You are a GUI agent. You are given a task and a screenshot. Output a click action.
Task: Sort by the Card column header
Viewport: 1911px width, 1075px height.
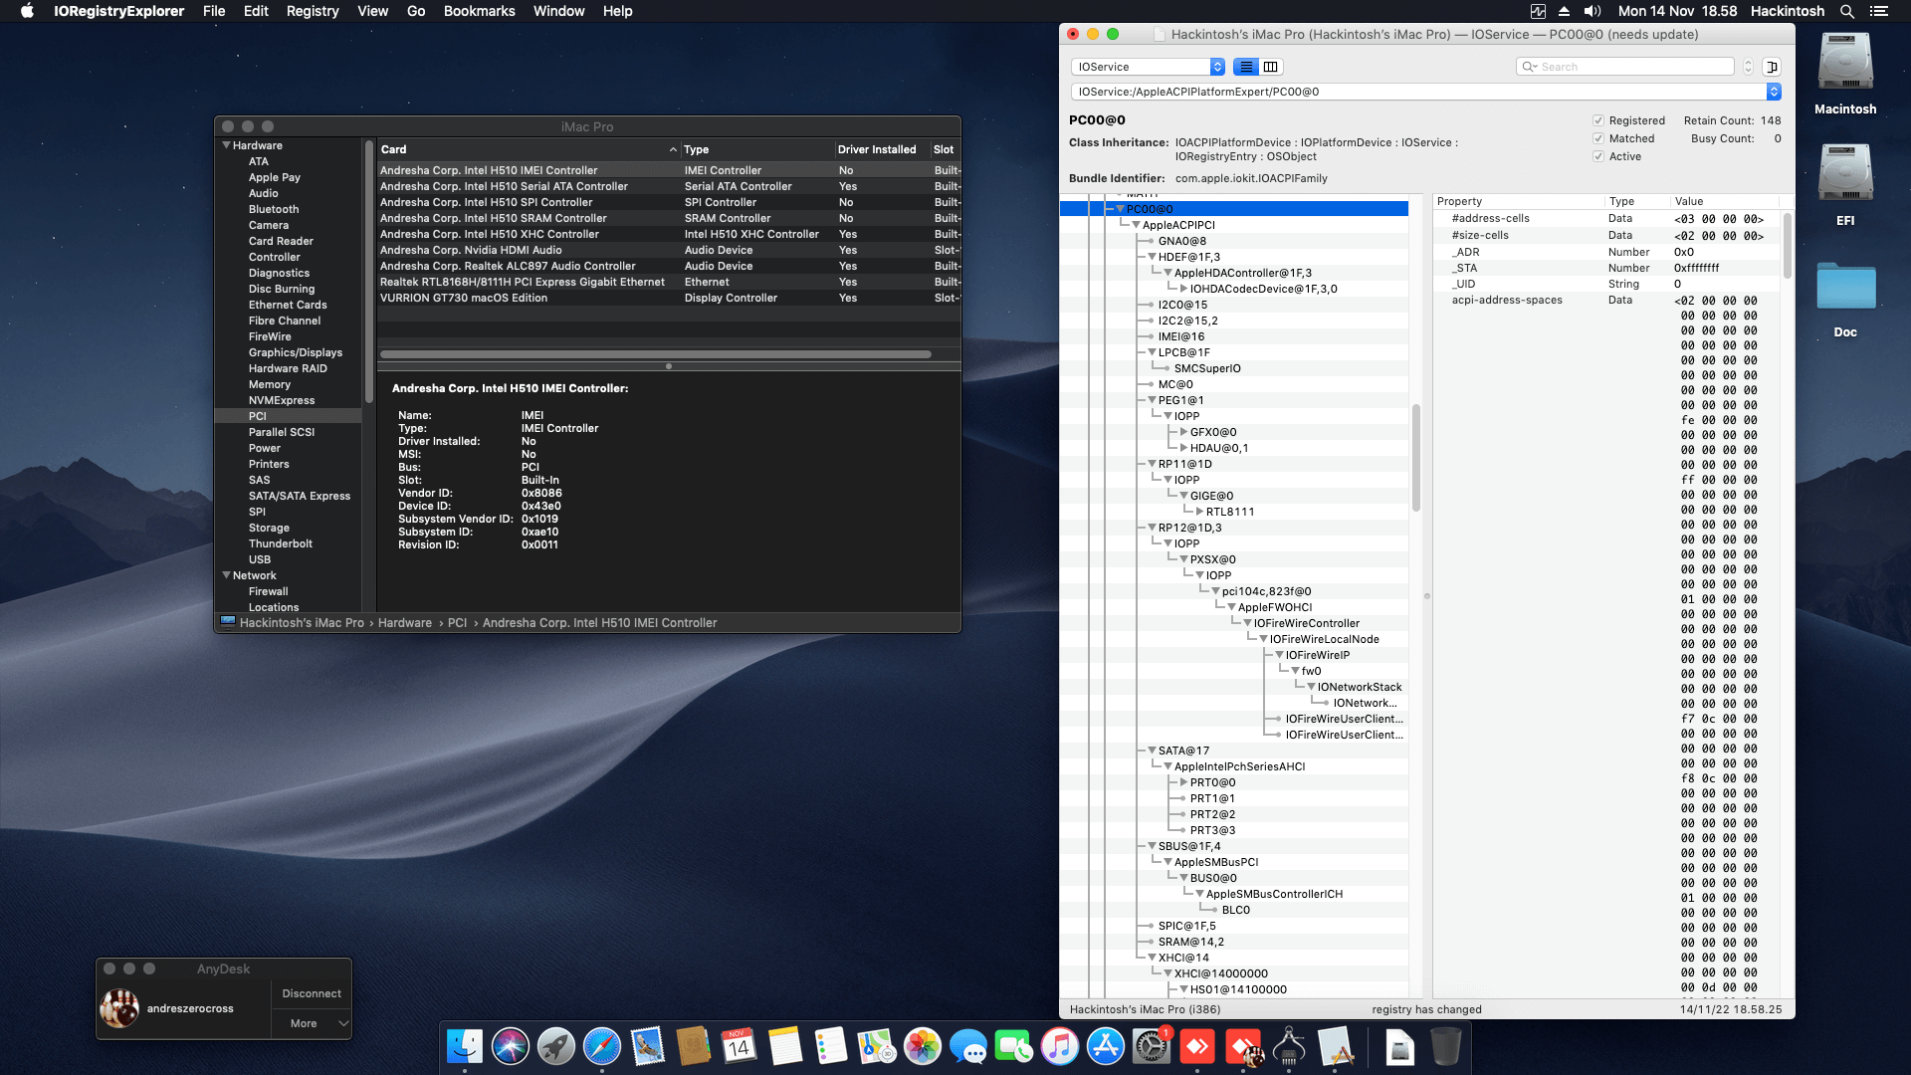coord(528,149)
